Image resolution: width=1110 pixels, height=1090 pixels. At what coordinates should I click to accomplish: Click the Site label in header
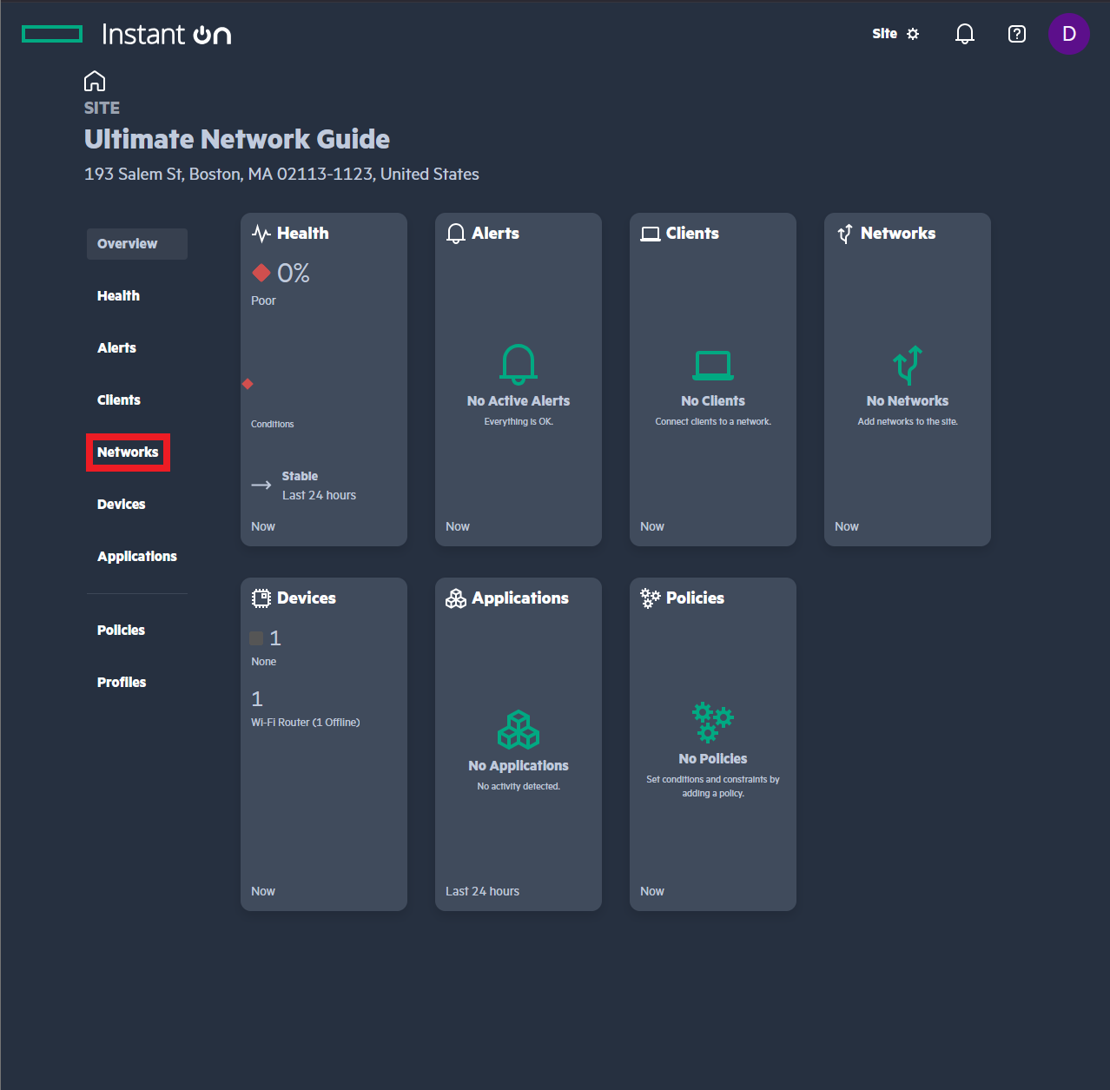pyautogui.click(x=885, y=34)
